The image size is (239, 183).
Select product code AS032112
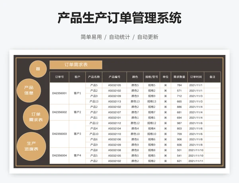114,123
